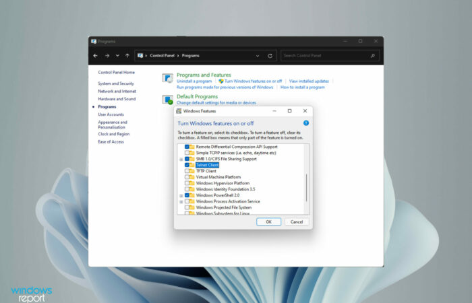Click Programs in the address breadcrumb
The height and width of the screenshot is (303, 472).
[191, 56]
